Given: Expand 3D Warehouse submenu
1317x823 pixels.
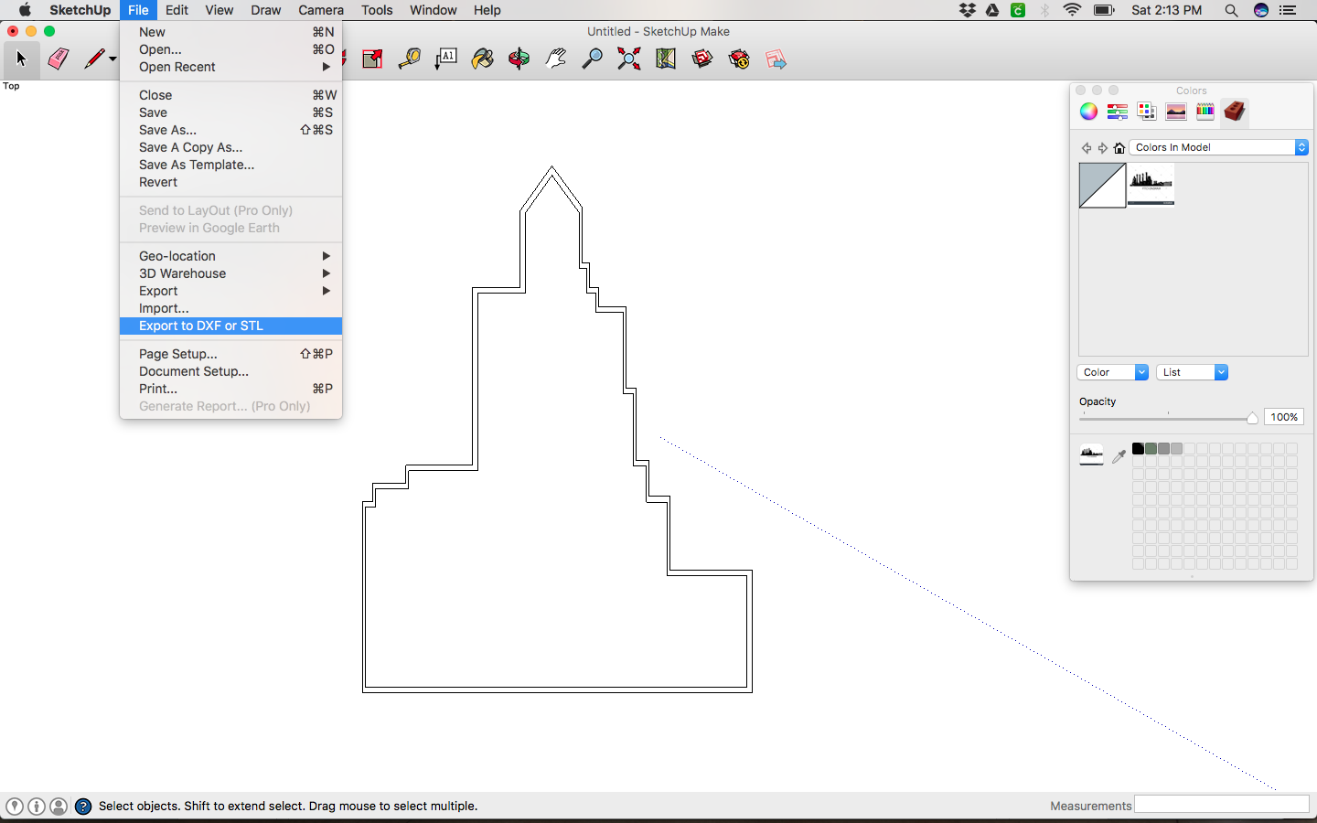Looking at the screenshot, I should (x=230, y=273).
